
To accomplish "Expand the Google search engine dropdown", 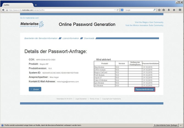I will pyautogui.click(x=123, y=10).
